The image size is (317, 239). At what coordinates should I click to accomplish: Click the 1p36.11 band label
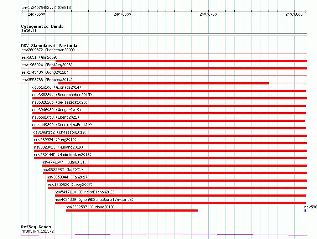tap(29, 31)
